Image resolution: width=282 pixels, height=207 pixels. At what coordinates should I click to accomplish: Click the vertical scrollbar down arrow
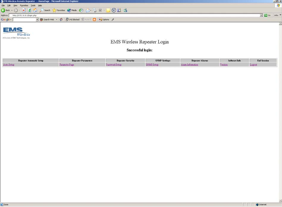click(x=280, y=201)
